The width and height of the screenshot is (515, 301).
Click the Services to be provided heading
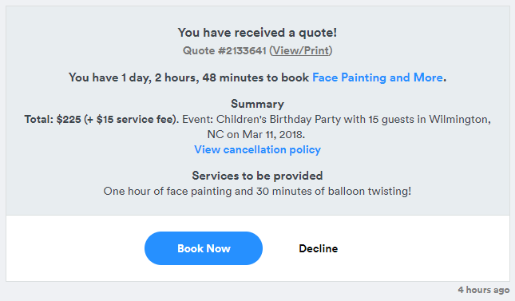pyautogui.click(x=257, y=176)
